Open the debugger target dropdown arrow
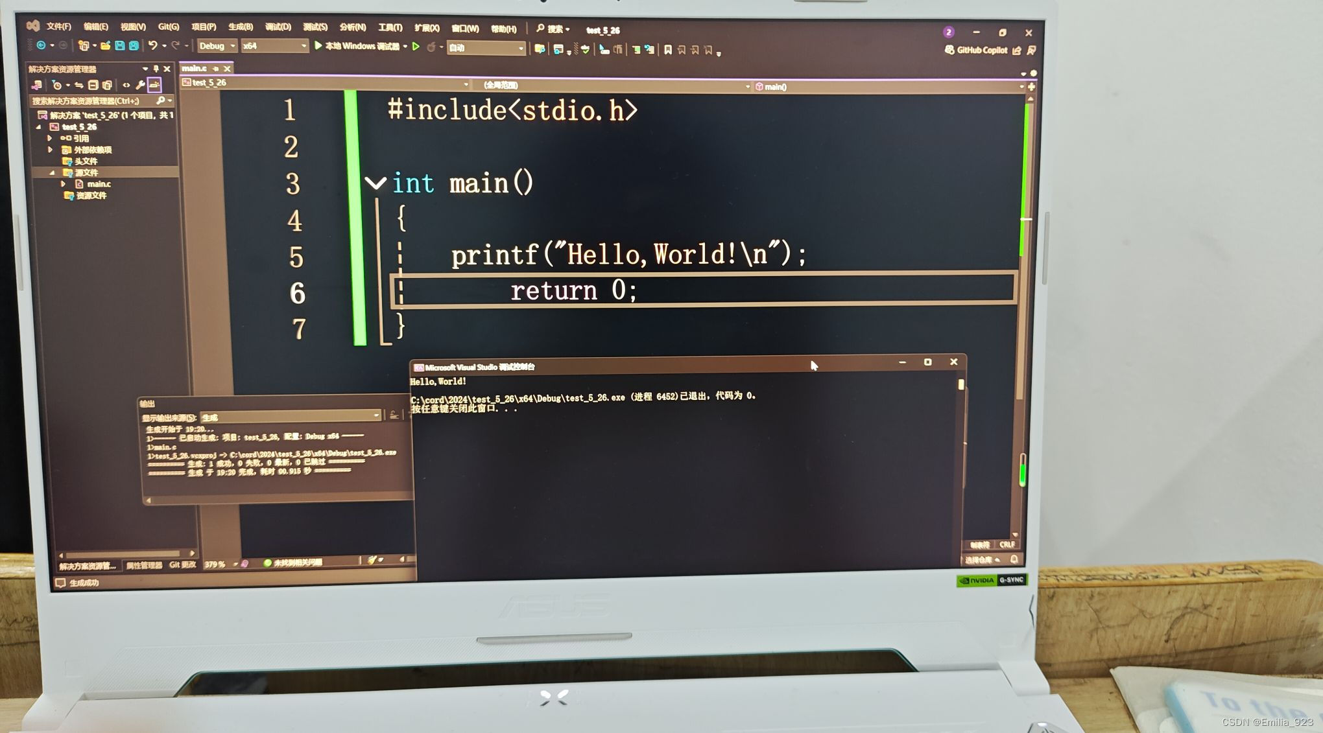The height and width of the screenshot is (733, 1323). click(405, 47)
